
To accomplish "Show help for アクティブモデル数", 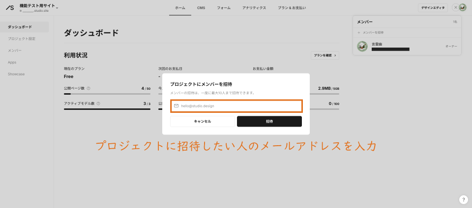I will click(x=98, y=104).
